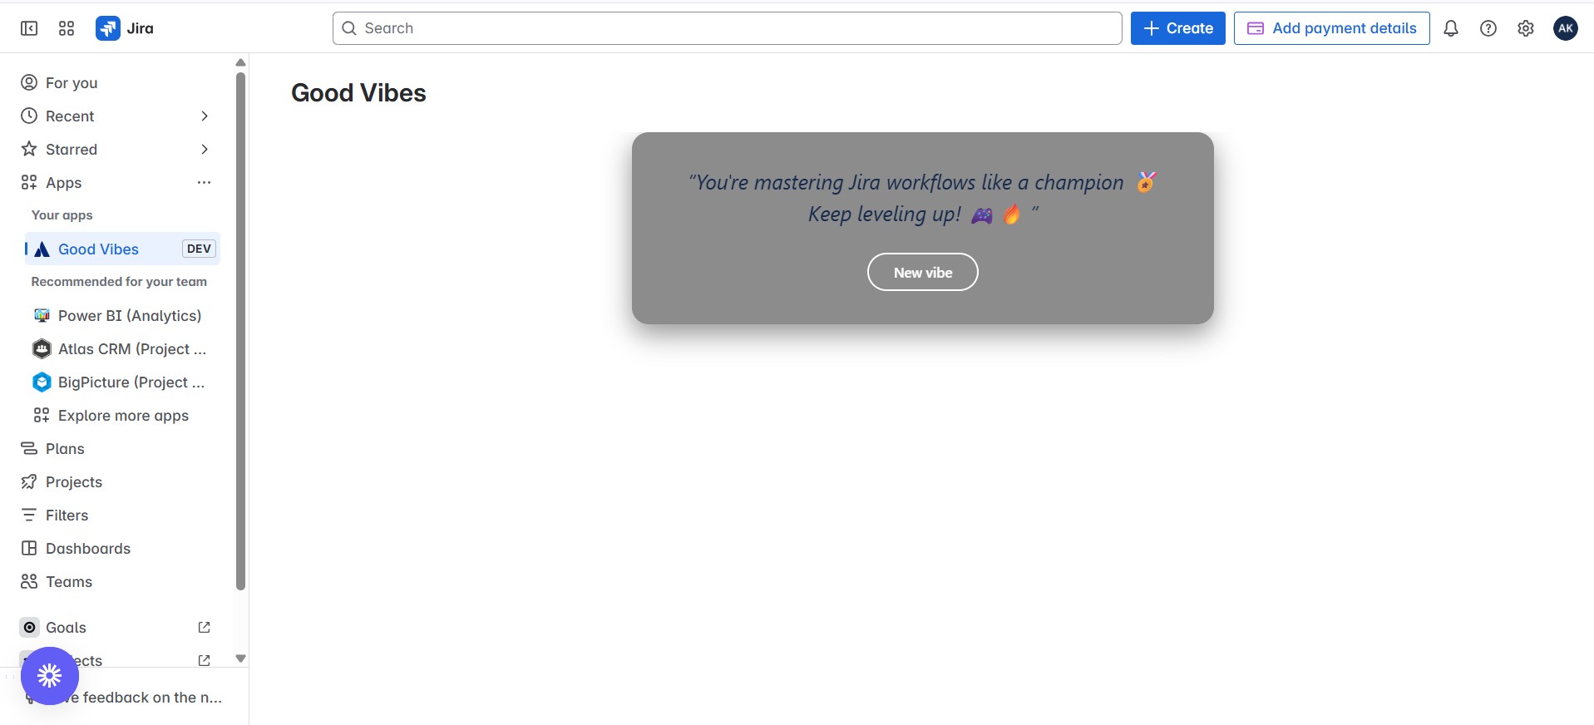This screenshot has height=725, width=1594.
Task: Click Recommended for your team label
Action: pos(119,282)
